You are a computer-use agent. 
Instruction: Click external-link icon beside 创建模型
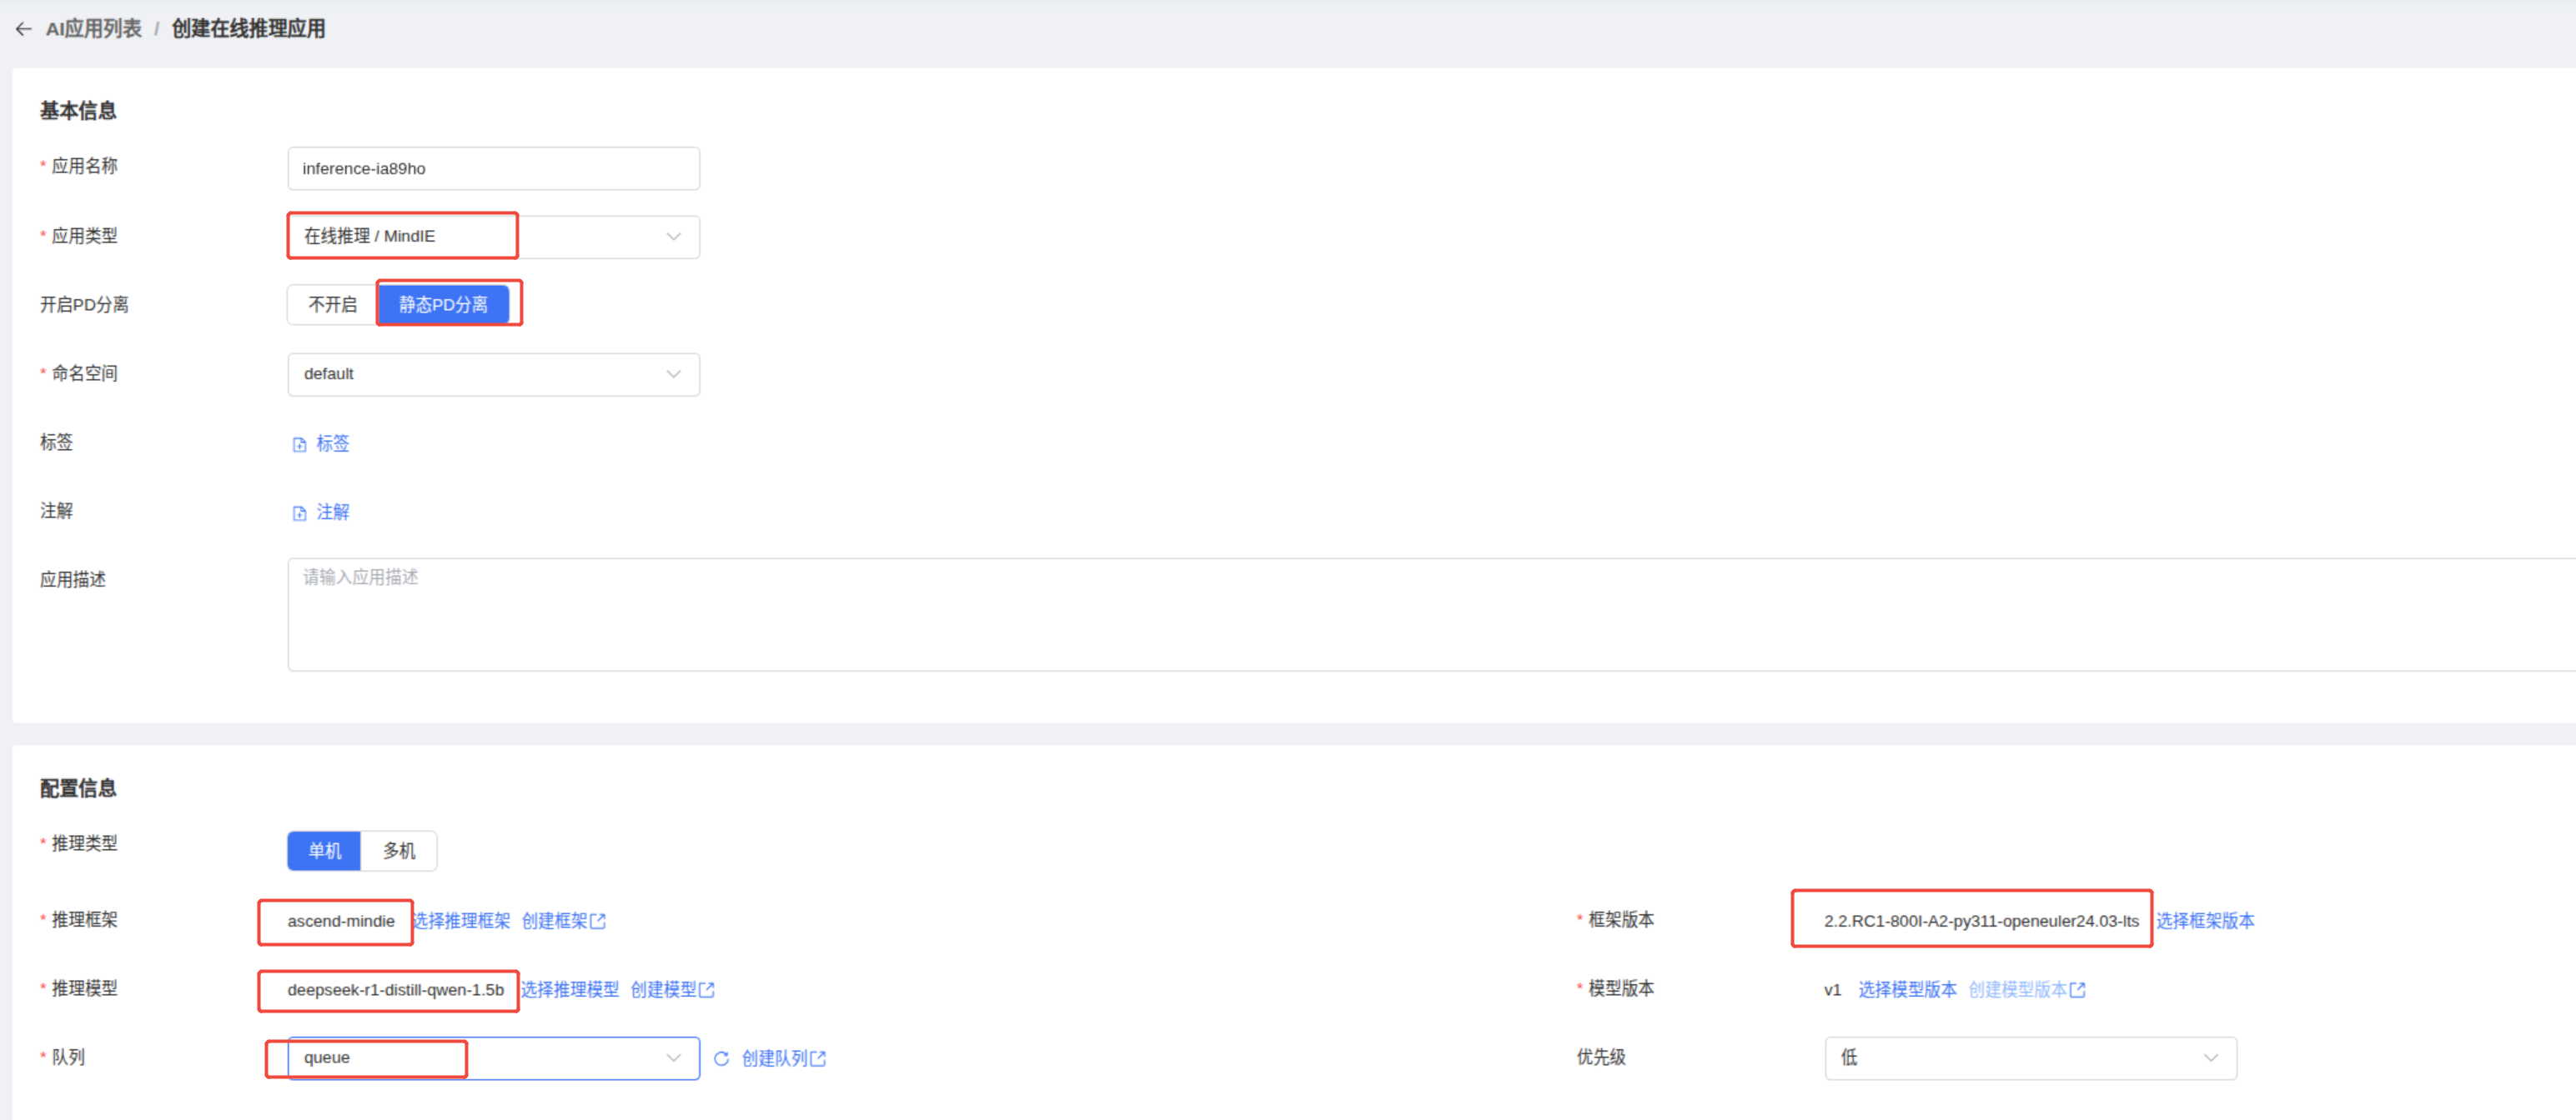(707, 990)
